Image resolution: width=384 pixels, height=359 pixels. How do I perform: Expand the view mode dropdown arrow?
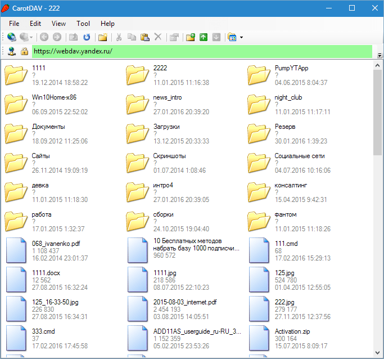click(241, 38)
